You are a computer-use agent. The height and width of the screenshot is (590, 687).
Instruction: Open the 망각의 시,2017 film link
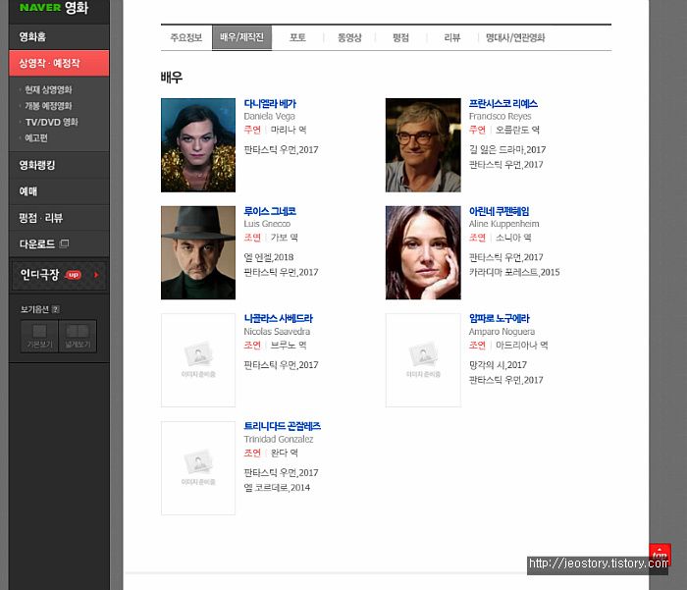(498, 365)
